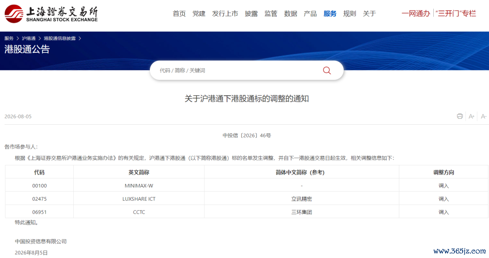Click the 调整方向 column header
Viewport: 489px width, 258px height.
coord(443,173)
